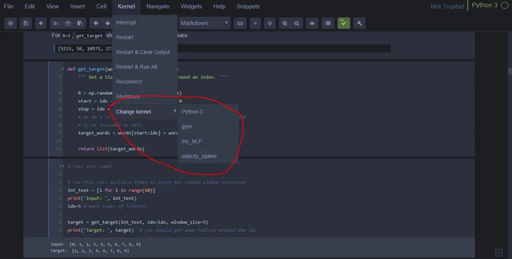Open the Edit menu
Viewport: 512px width, 259px height.
(30, 6)
